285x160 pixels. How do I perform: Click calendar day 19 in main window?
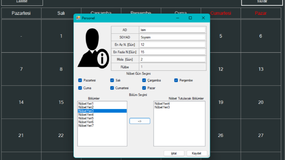point(225,102)
